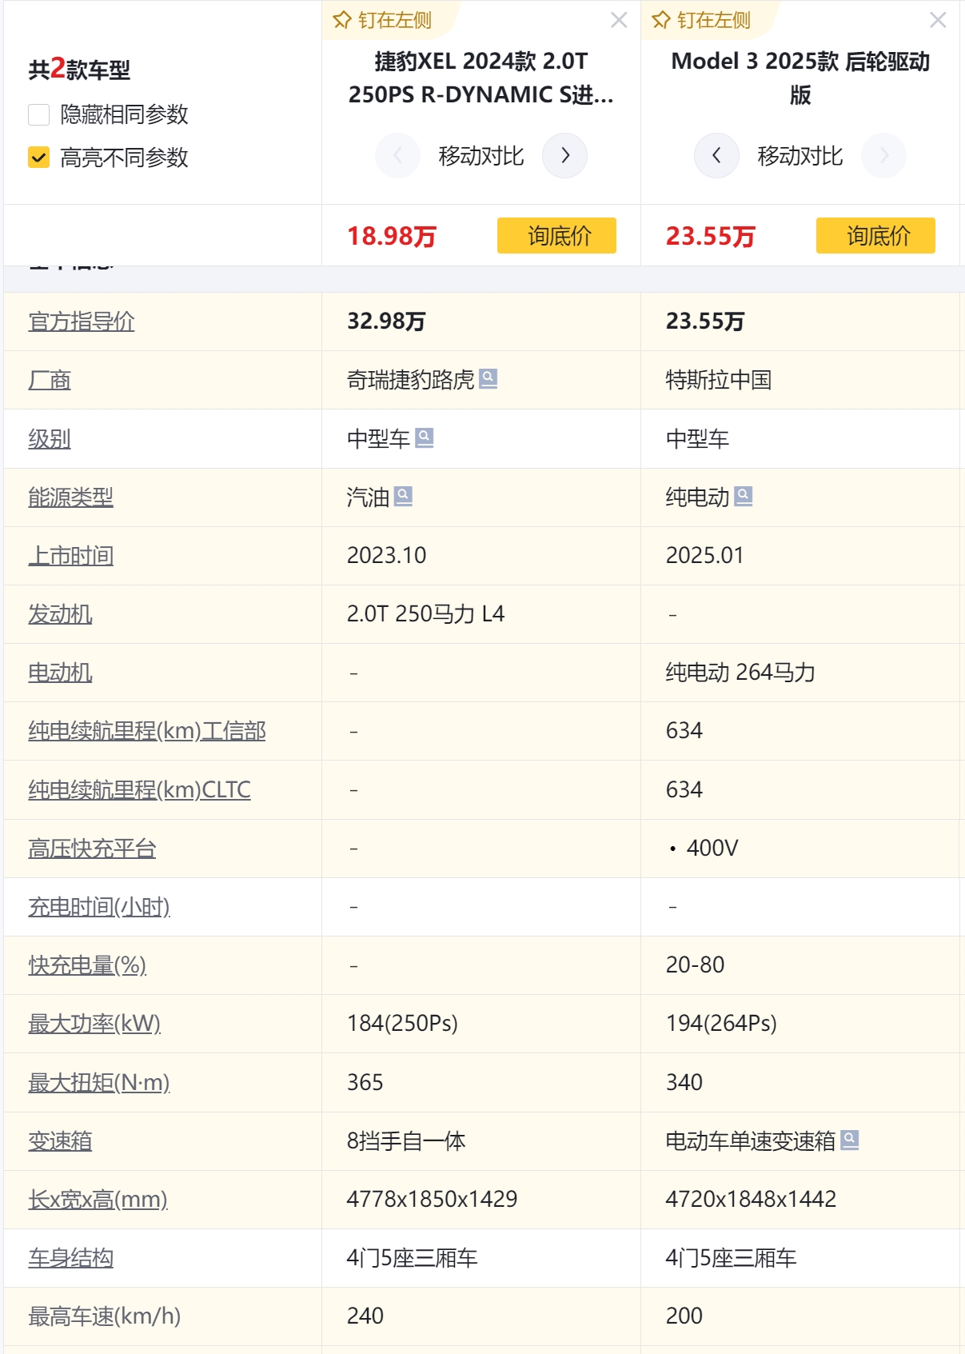Open info icon beside 奇瑞捷豹路虎
965x1354 pixels.
[x=488, y=378]
